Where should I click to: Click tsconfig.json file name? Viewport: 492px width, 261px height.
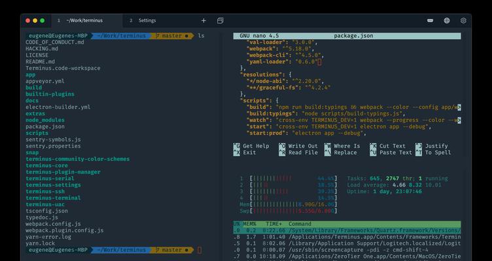46,211
